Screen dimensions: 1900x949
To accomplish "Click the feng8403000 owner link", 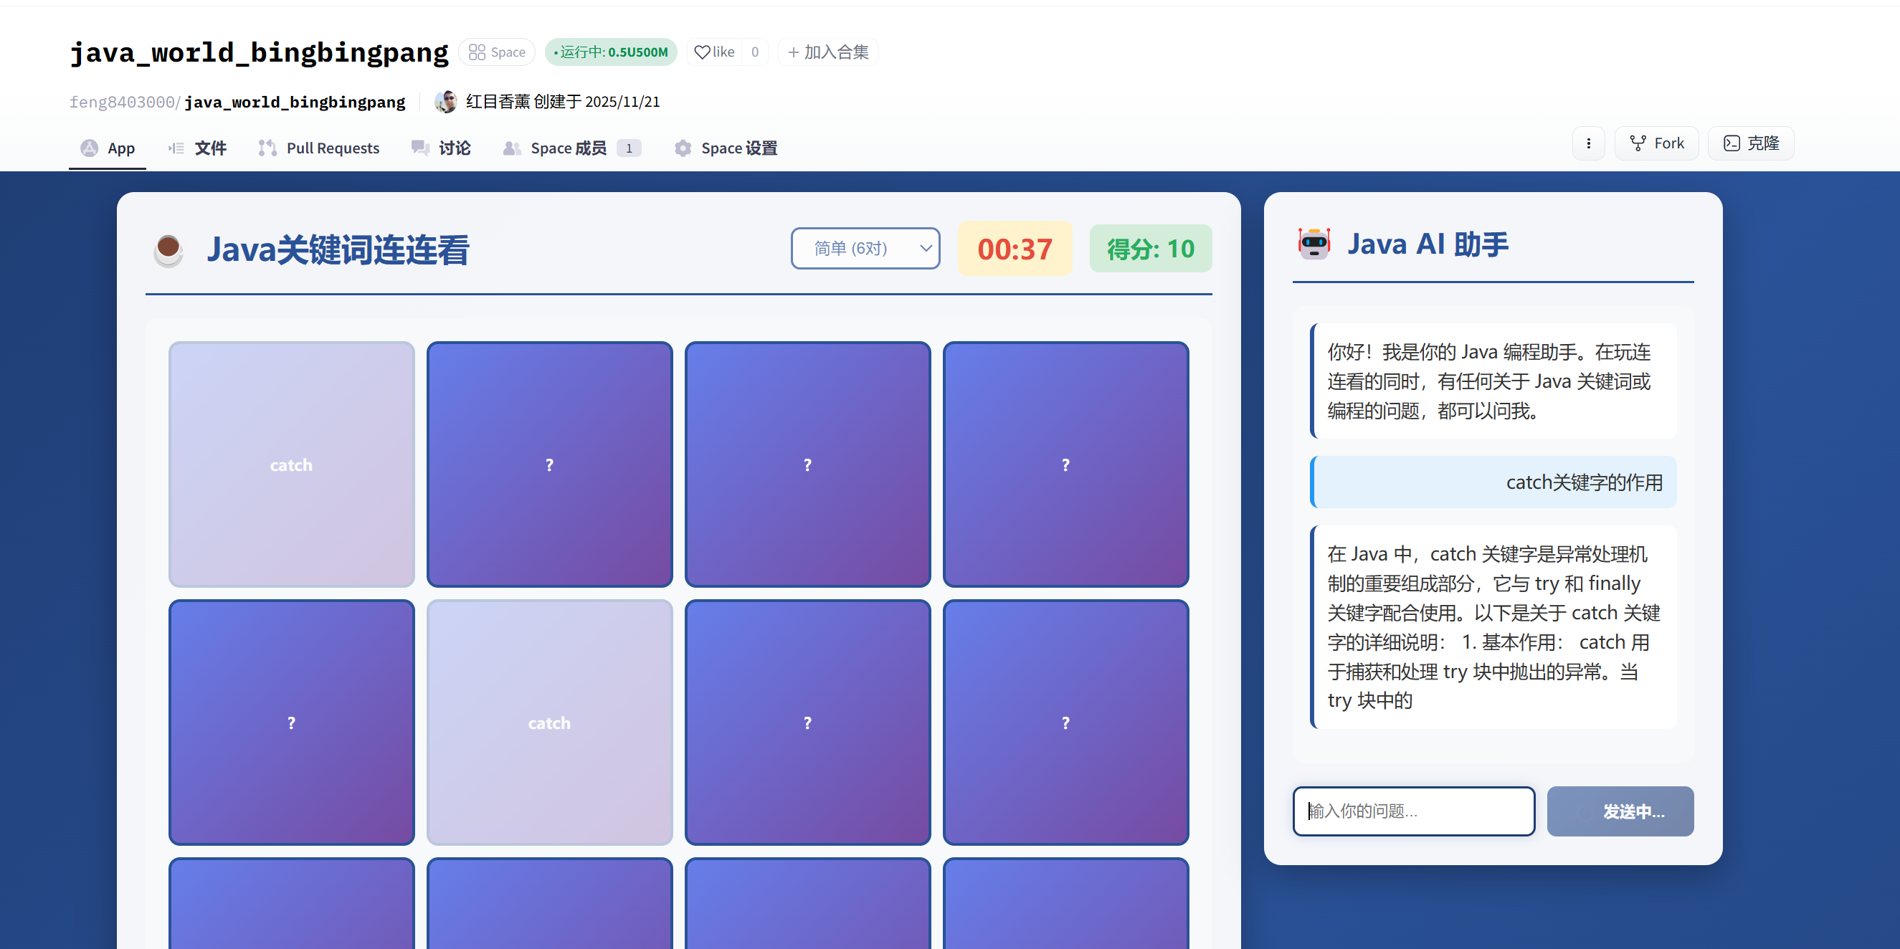I will coord(122,102).
